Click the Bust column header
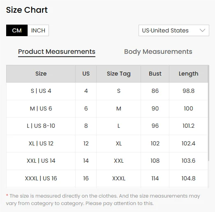This screenshot has width=215, height=212. point(155,74)
